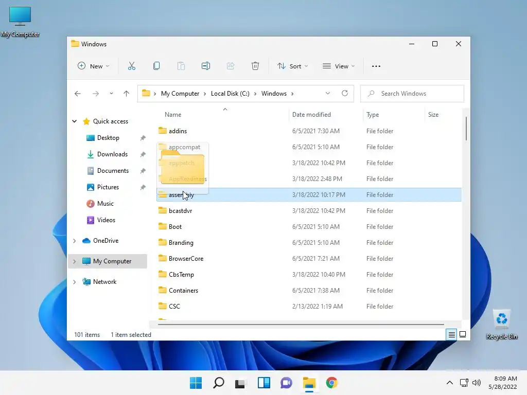Click the Copy icon in toolbar
527x395 pixels.
pos(156,66)
